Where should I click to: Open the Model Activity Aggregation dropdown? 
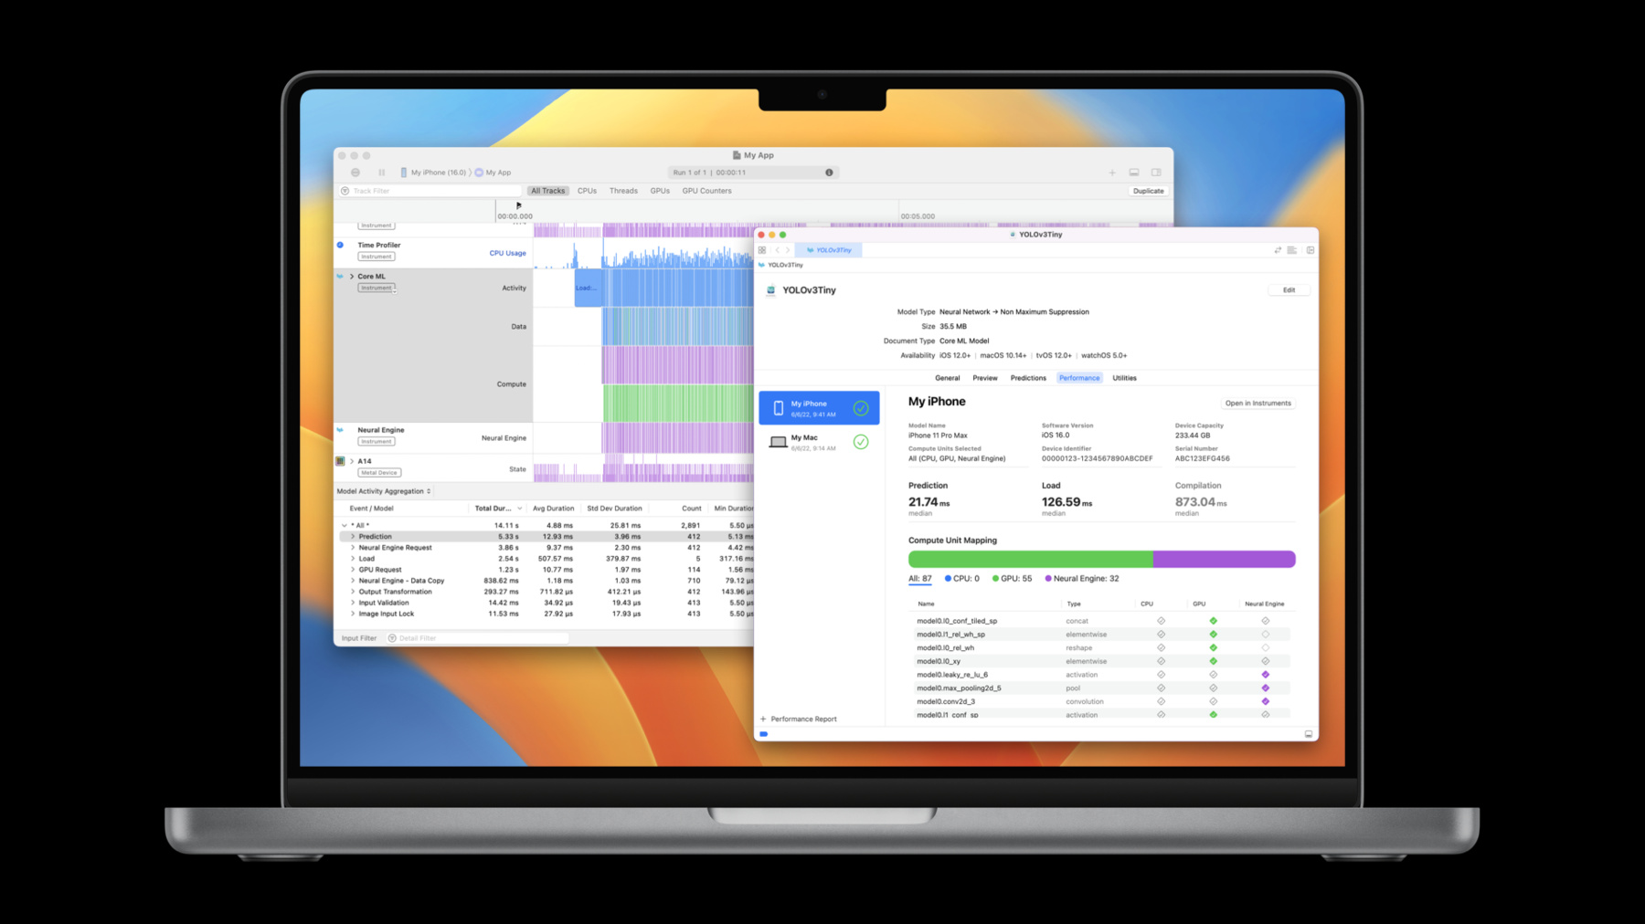[x=384, y=491]
